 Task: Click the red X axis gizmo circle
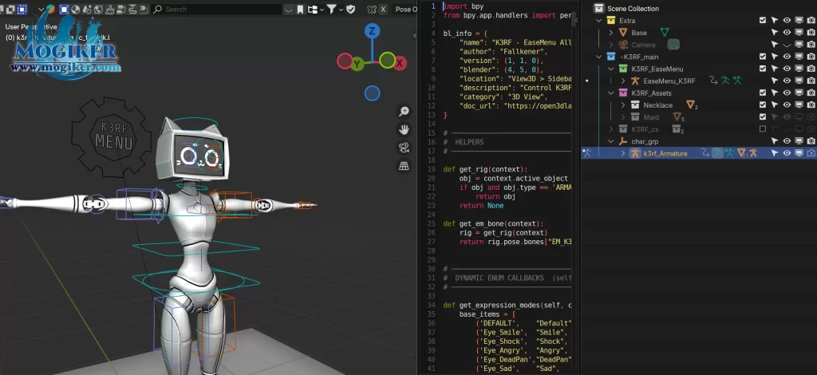coord(400,64)
